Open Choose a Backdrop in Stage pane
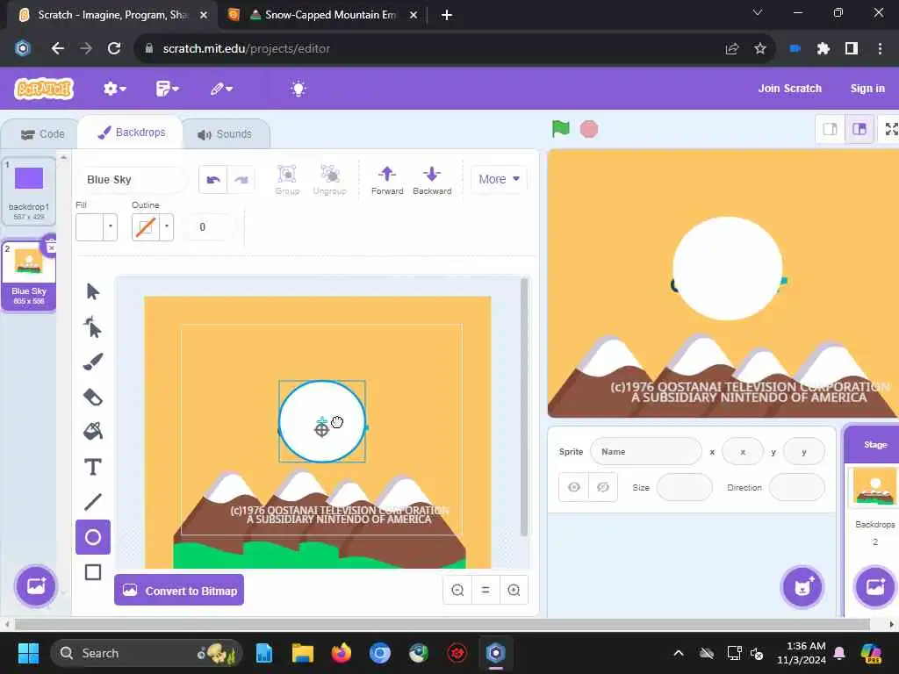Image resolution: width=899 pixels, height=674 pixels. coord(875,586)
